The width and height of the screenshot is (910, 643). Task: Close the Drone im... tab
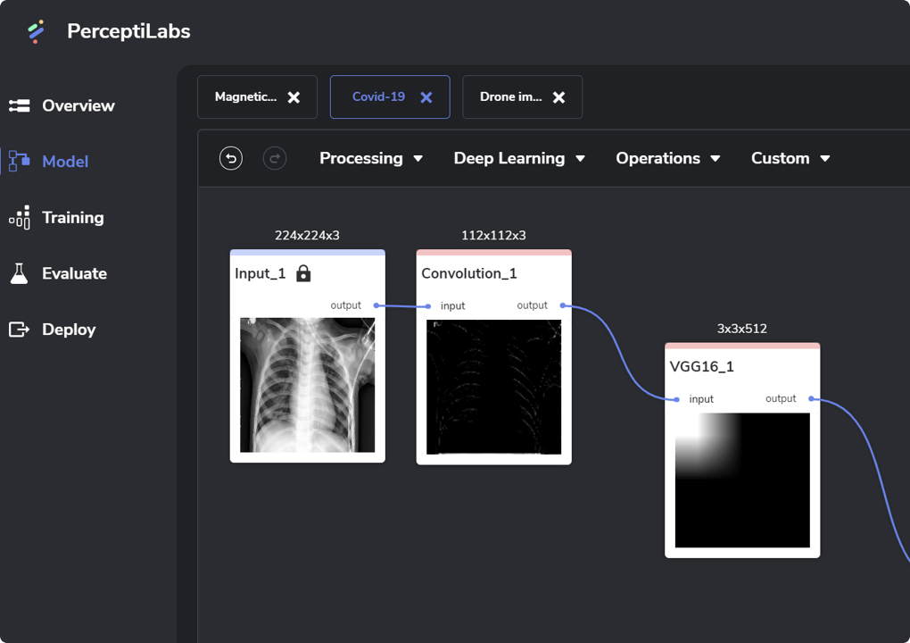pos(558,97)
